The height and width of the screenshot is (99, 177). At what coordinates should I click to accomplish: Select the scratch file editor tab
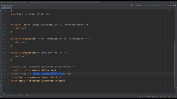[7, 8]
